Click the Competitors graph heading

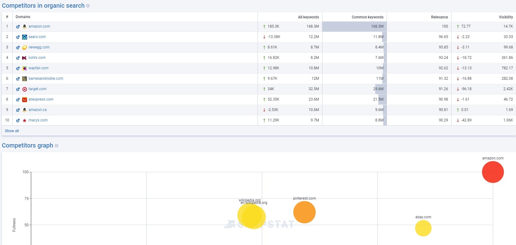point(27,146)
